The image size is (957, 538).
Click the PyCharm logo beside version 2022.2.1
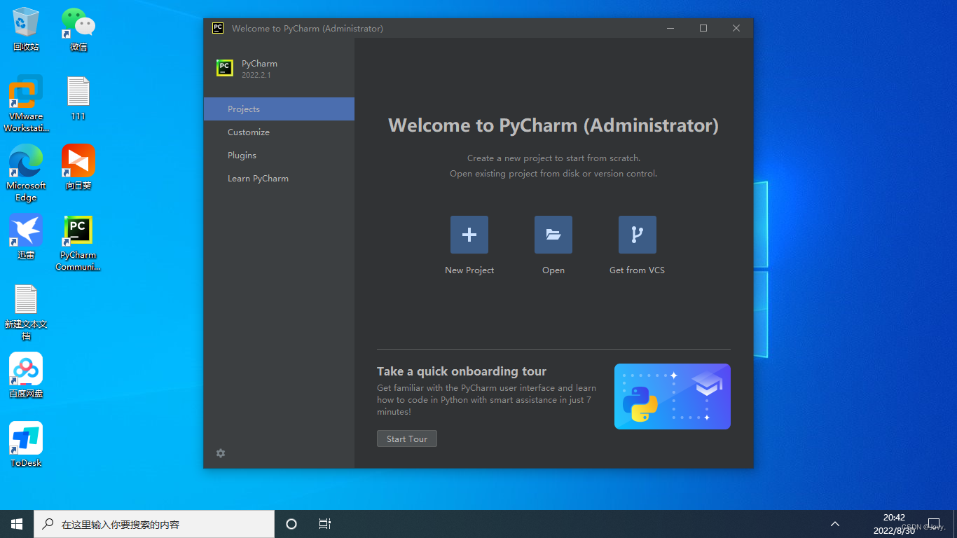pyautogui.click(x=224, y=68)
